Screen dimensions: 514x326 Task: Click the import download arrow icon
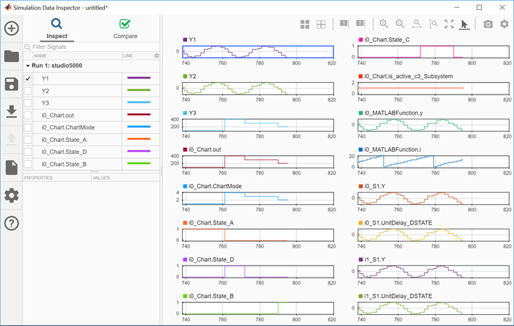[x=11, y=111]
